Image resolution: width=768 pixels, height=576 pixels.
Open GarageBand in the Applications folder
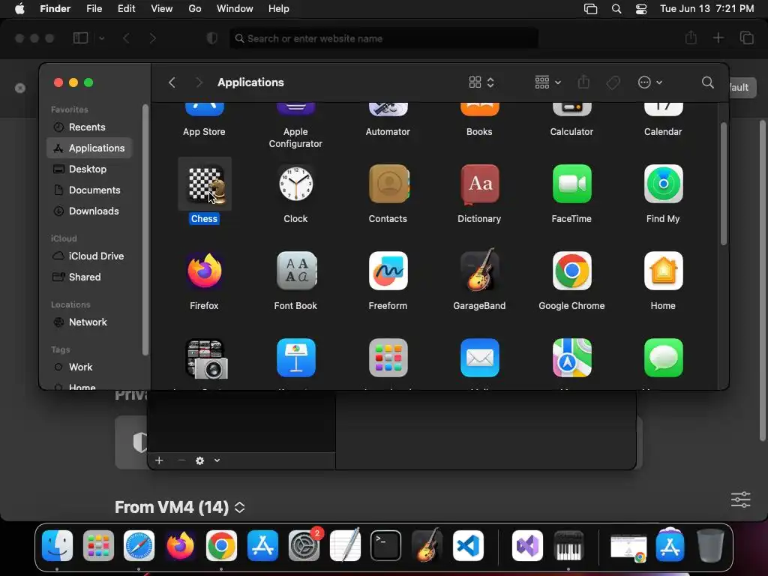point(479,270)
